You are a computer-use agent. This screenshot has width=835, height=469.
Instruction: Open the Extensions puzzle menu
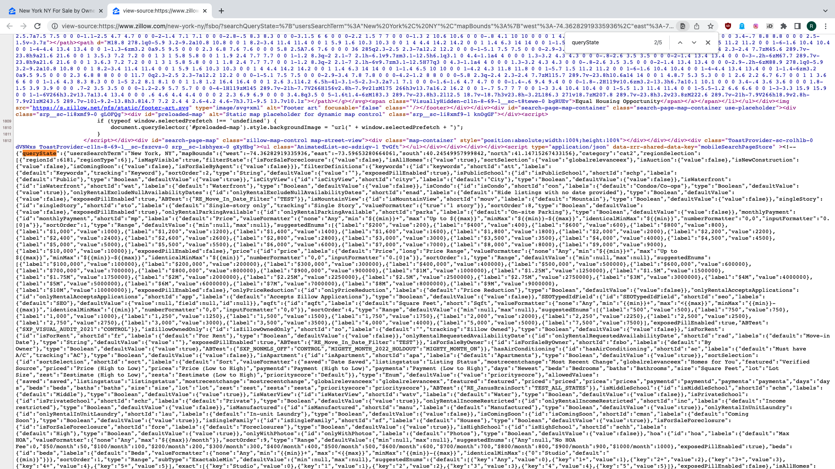pos(784,26)
